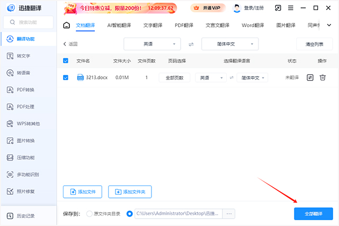The image size is (339, 226).
Task: Switch to the 文档翻译 tab
Action: pyautogui.click(x=85, y=25)
